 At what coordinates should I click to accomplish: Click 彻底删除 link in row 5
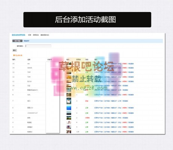click(131, 113)
